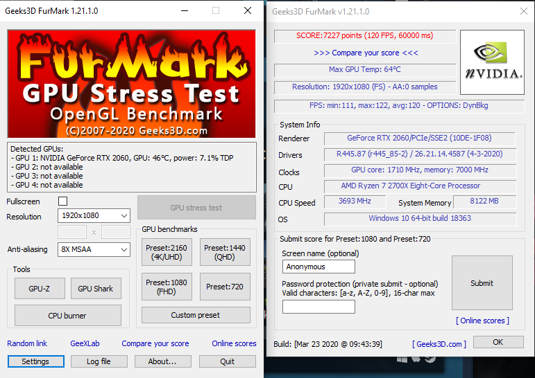Close the FurMark 1.21.1.0 main window
The image size is (535, 378).
248,11
